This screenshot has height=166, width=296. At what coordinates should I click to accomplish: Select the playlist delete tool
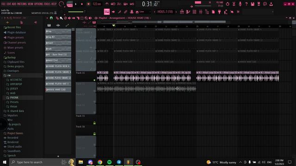click(x=66, y=18)
